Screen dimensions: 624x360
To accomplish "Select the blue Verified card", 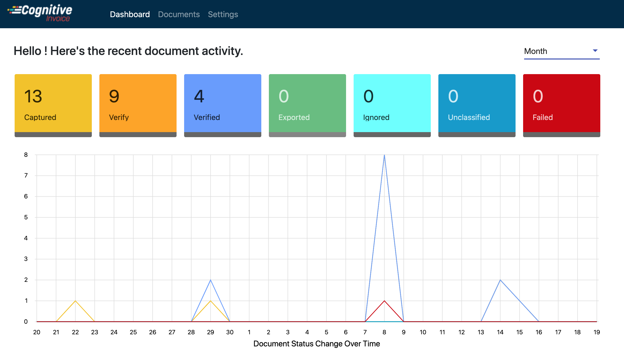I will point(222,103).
